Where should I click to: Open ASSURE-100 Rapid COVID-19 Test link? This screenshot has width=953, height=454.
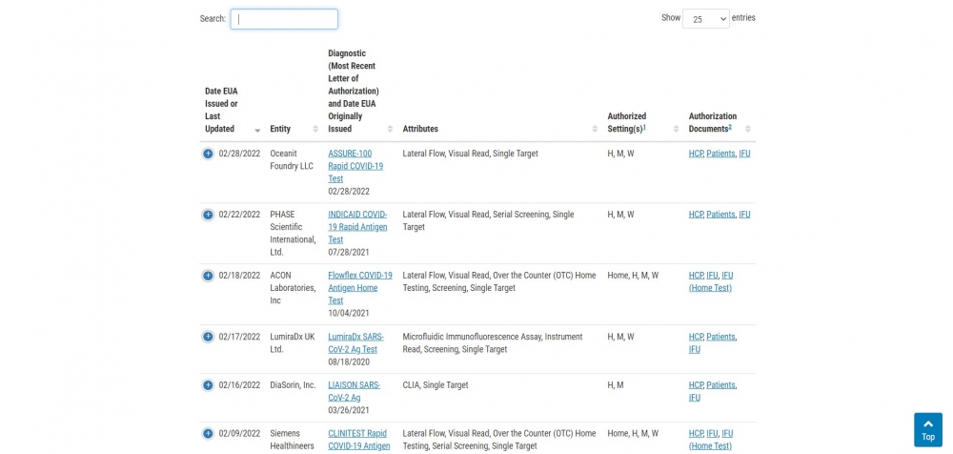[355, 166]
